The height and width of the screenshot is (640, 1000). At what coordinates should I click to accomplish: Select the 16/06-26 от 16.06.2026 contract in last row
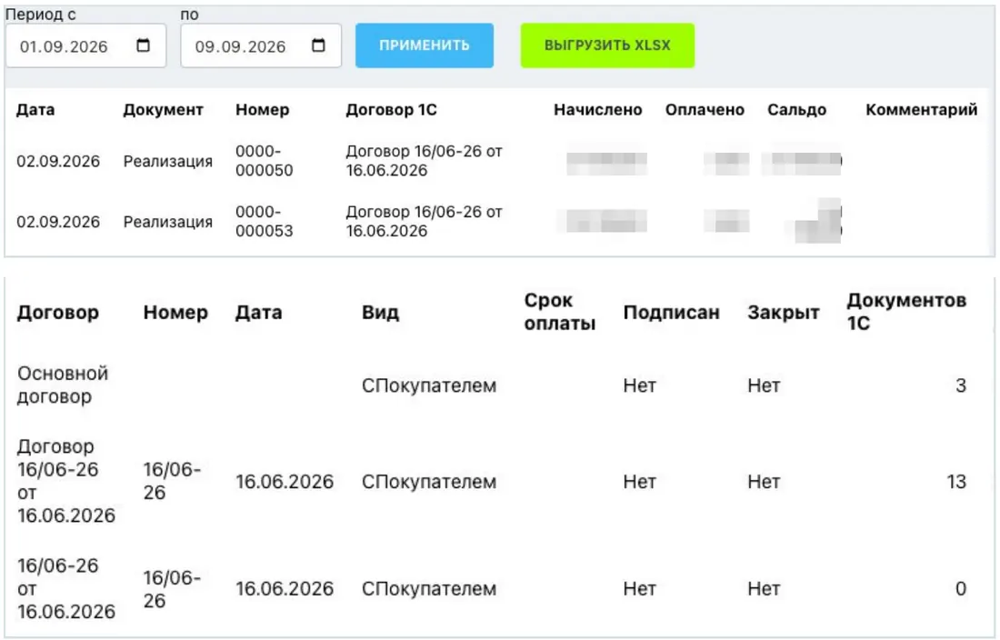point(65,588)
